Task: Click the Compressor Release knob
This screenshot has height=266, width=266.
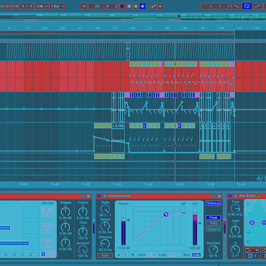Action: 105,244
